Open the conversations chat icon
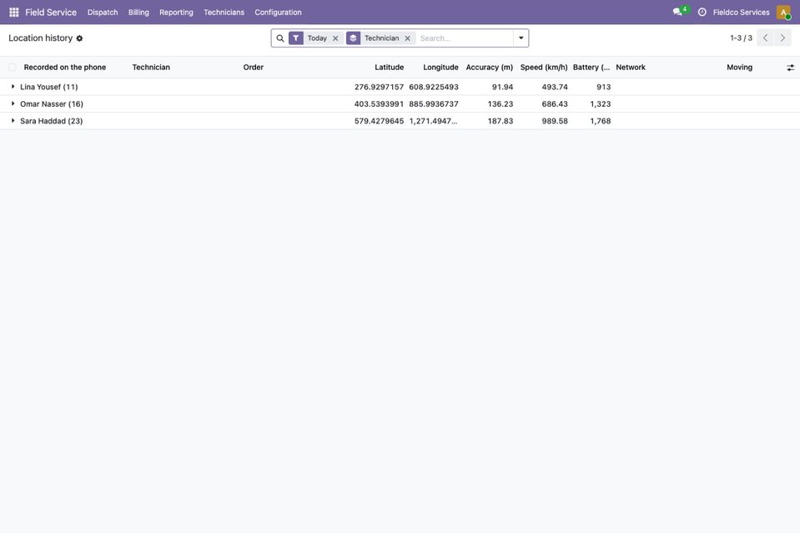Viewport: 800px width, 533px height. click(x=677, y=12)
